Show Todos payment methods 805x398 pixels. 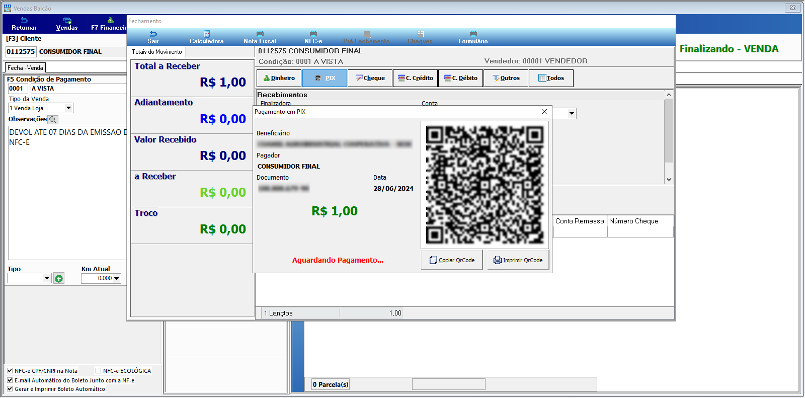[551, 78]
